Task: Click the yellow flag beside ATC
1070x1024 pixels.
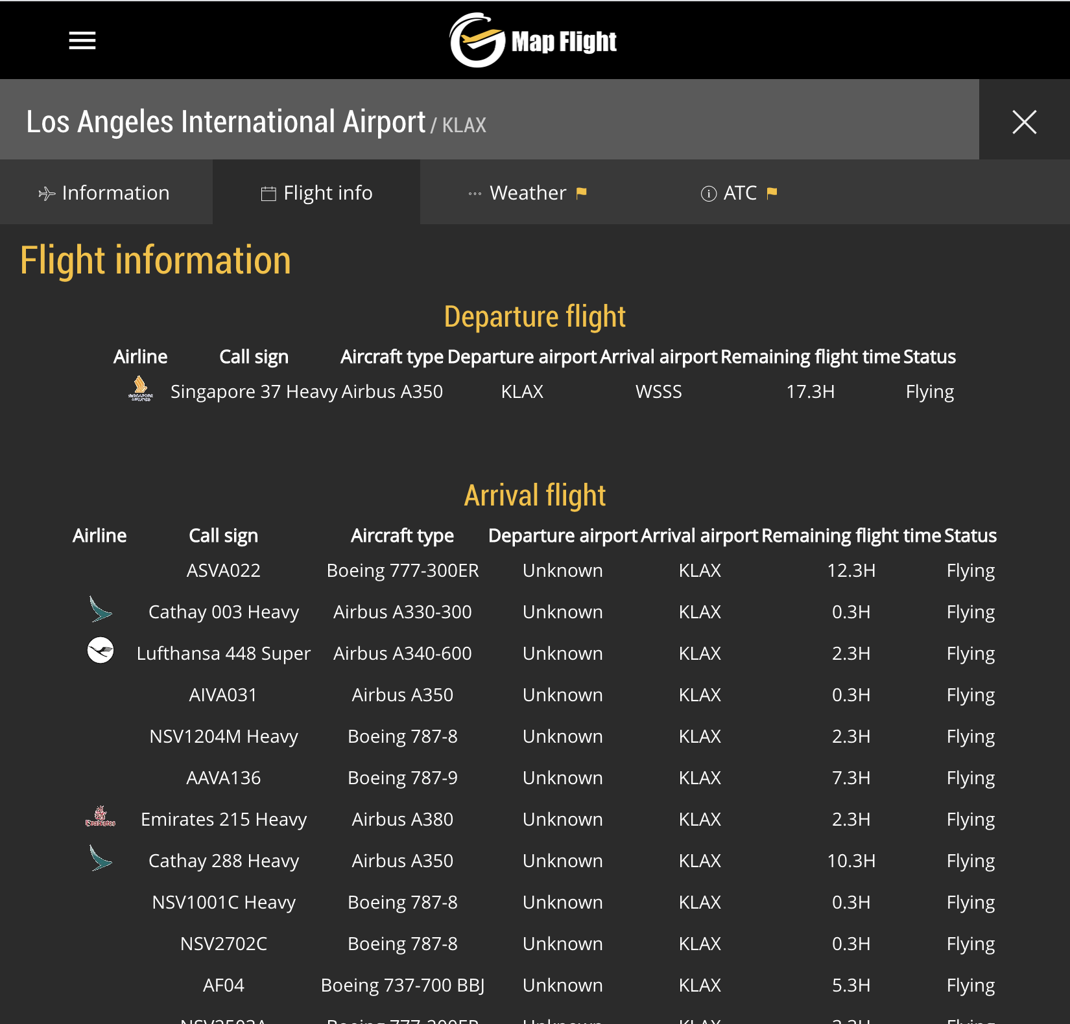Action: 772,192
